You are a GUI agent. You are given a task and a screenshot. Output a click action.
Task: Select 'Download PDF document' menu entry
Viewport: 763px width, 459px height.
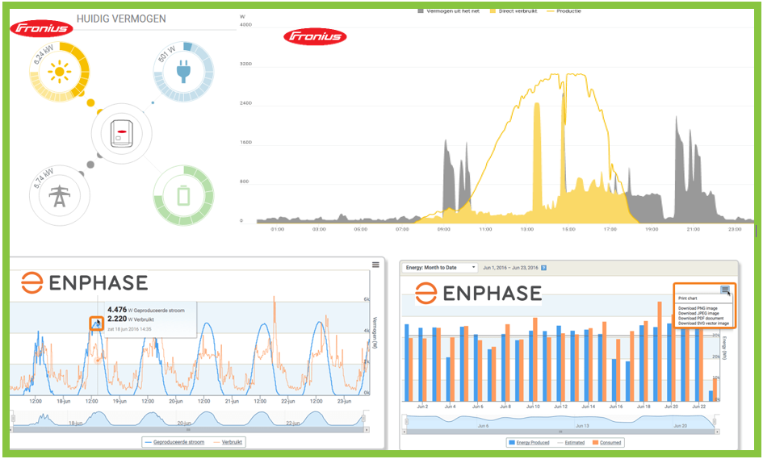(701, 318)
